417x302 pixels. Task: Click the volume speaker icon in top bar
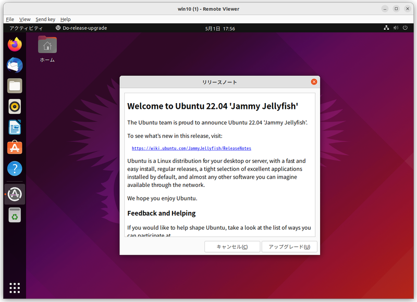[x=396, y=28]
